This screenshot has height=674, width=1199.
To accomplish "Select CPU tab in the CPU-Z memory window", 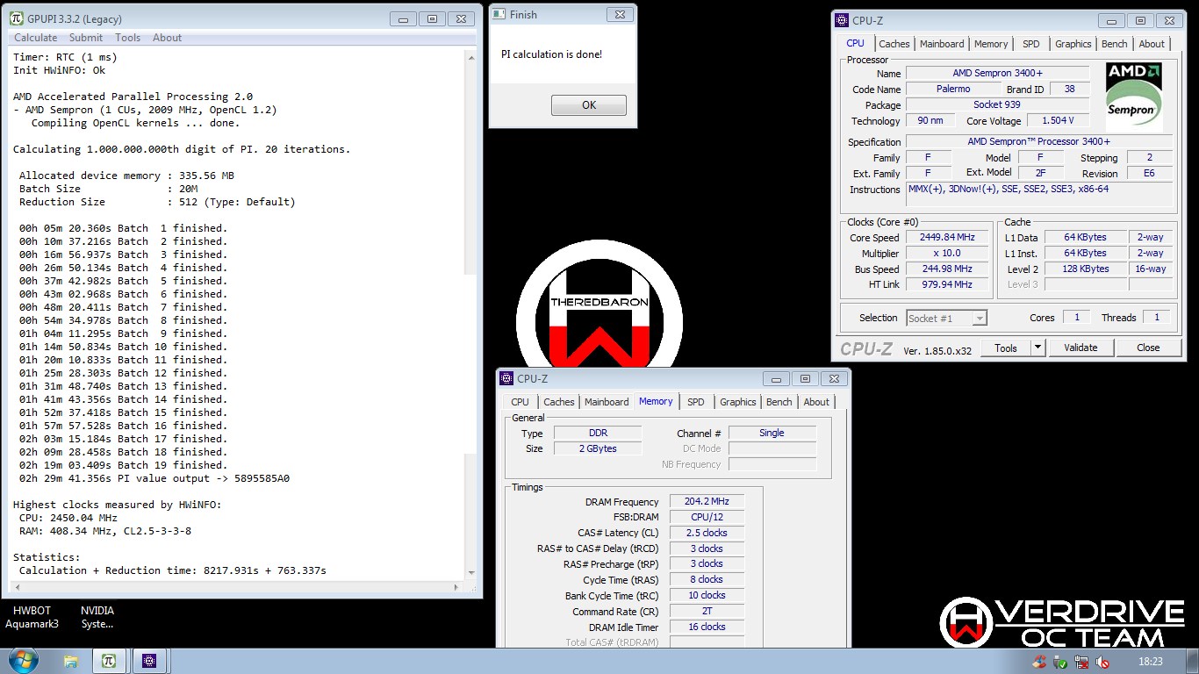I will (x=521, y=402).
